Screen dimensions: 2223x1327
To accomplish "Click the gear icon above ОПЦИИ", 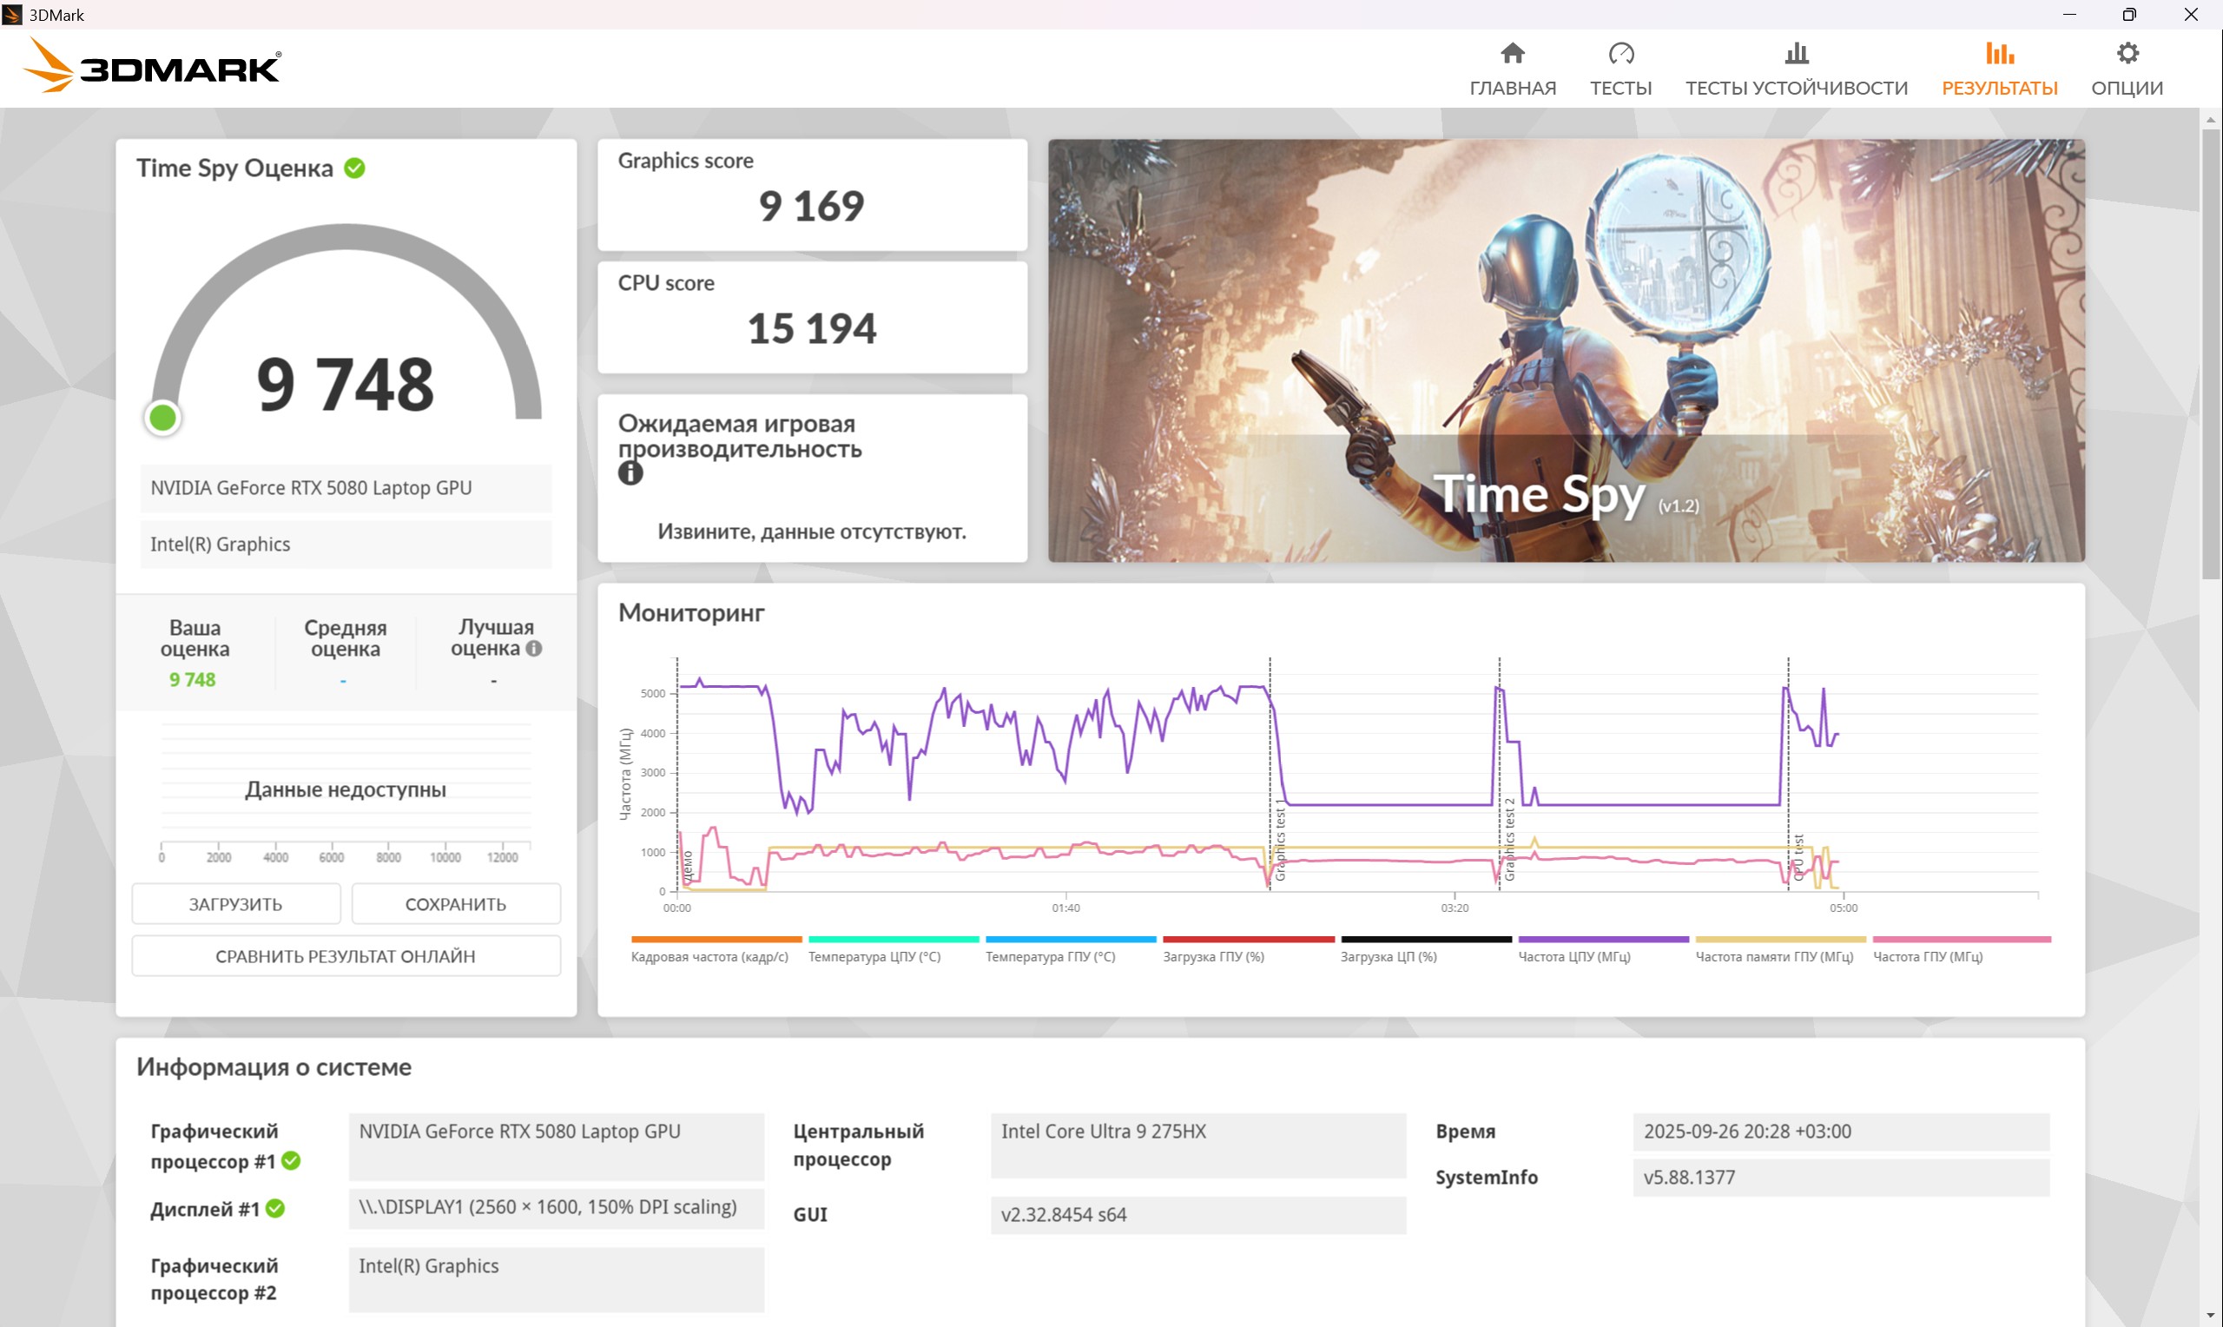I will click(x=2127, y=53).
